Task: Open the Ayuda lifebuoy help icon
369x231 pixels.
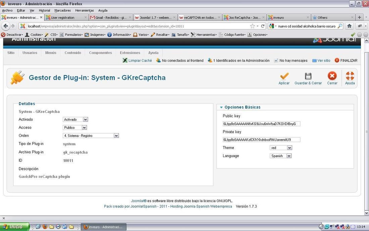Action: coord(350,79)
